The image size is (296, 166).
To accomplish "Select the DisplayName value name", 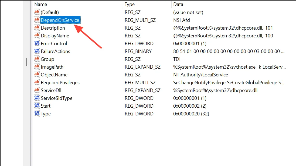I will pos(55,36).
